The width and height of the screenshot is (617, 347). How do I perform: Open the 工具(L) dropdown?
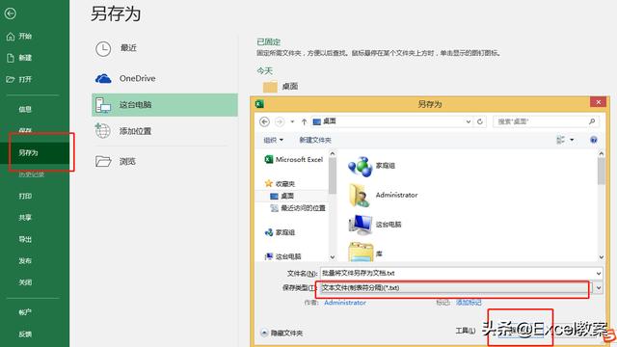467,331
